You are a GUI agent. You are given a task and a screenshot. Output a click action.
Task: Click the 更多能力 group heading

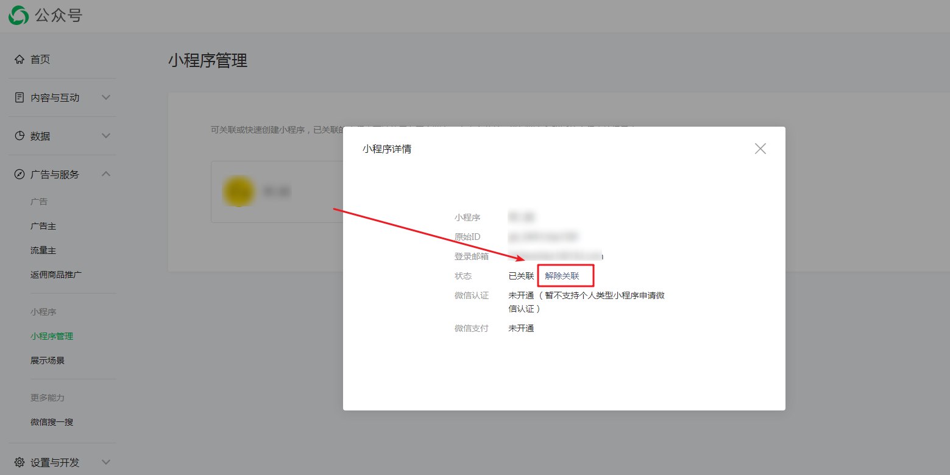48,398
